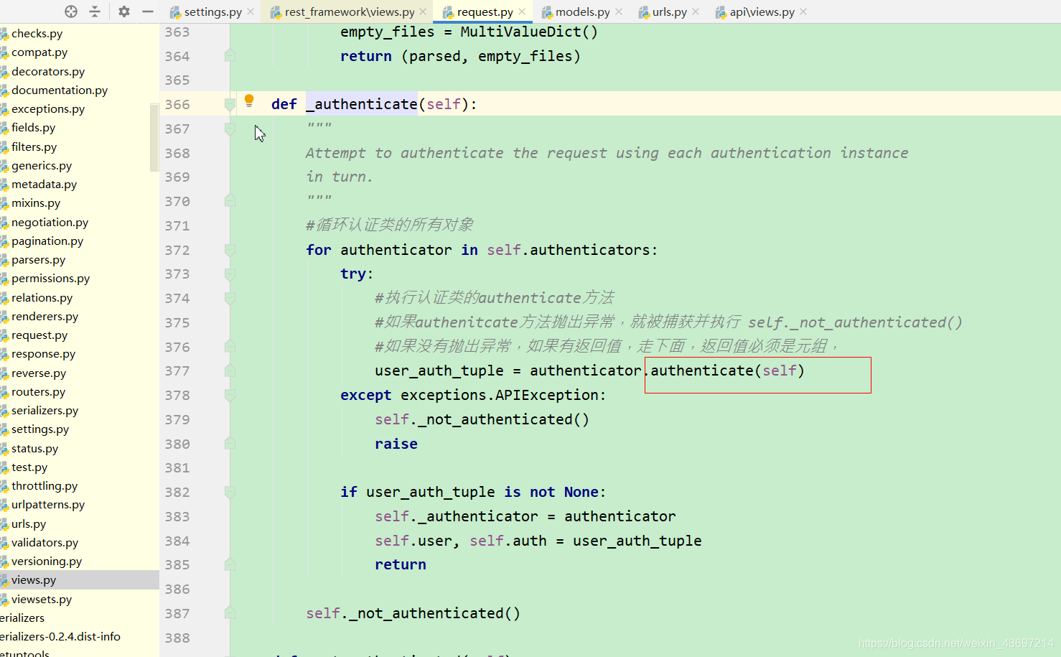The width and height of the screenshot is (1061, 657).
Task: Click the collapse all icon in project toolbar
Action: (x=95, y=11)
